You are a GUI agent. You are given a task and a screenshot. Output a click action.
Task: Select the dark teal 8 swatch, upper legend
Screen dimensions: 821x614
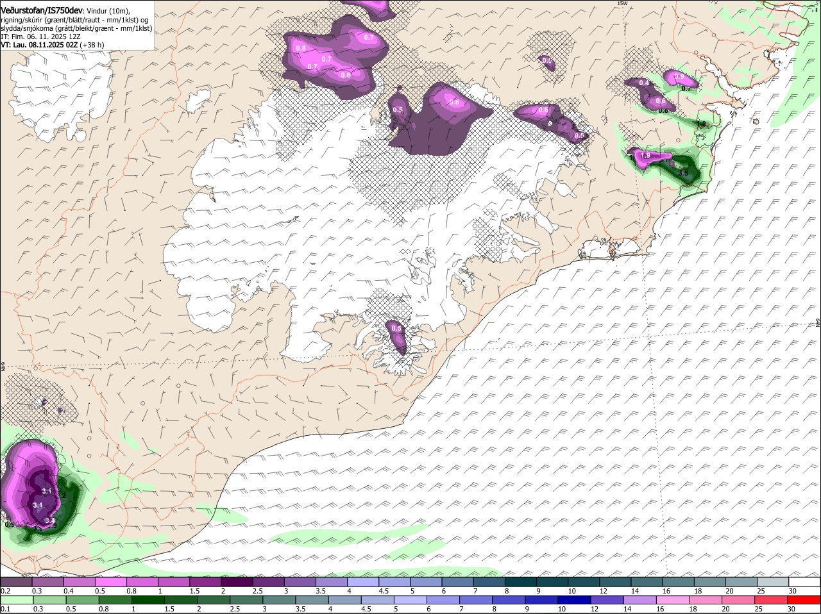pos(521,582)
